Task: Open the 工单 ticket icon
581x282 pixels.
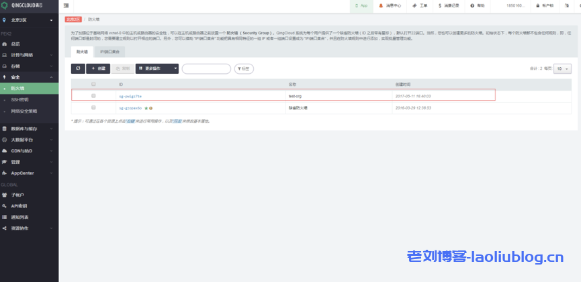Action: tap(420, 5)
